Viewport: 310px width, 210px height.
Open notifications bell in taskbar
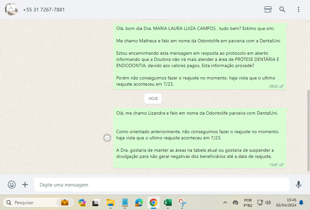tap(301, 203)
